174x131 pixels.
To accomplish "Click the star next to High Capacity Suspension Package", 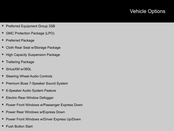I will (x=3, y=55).
